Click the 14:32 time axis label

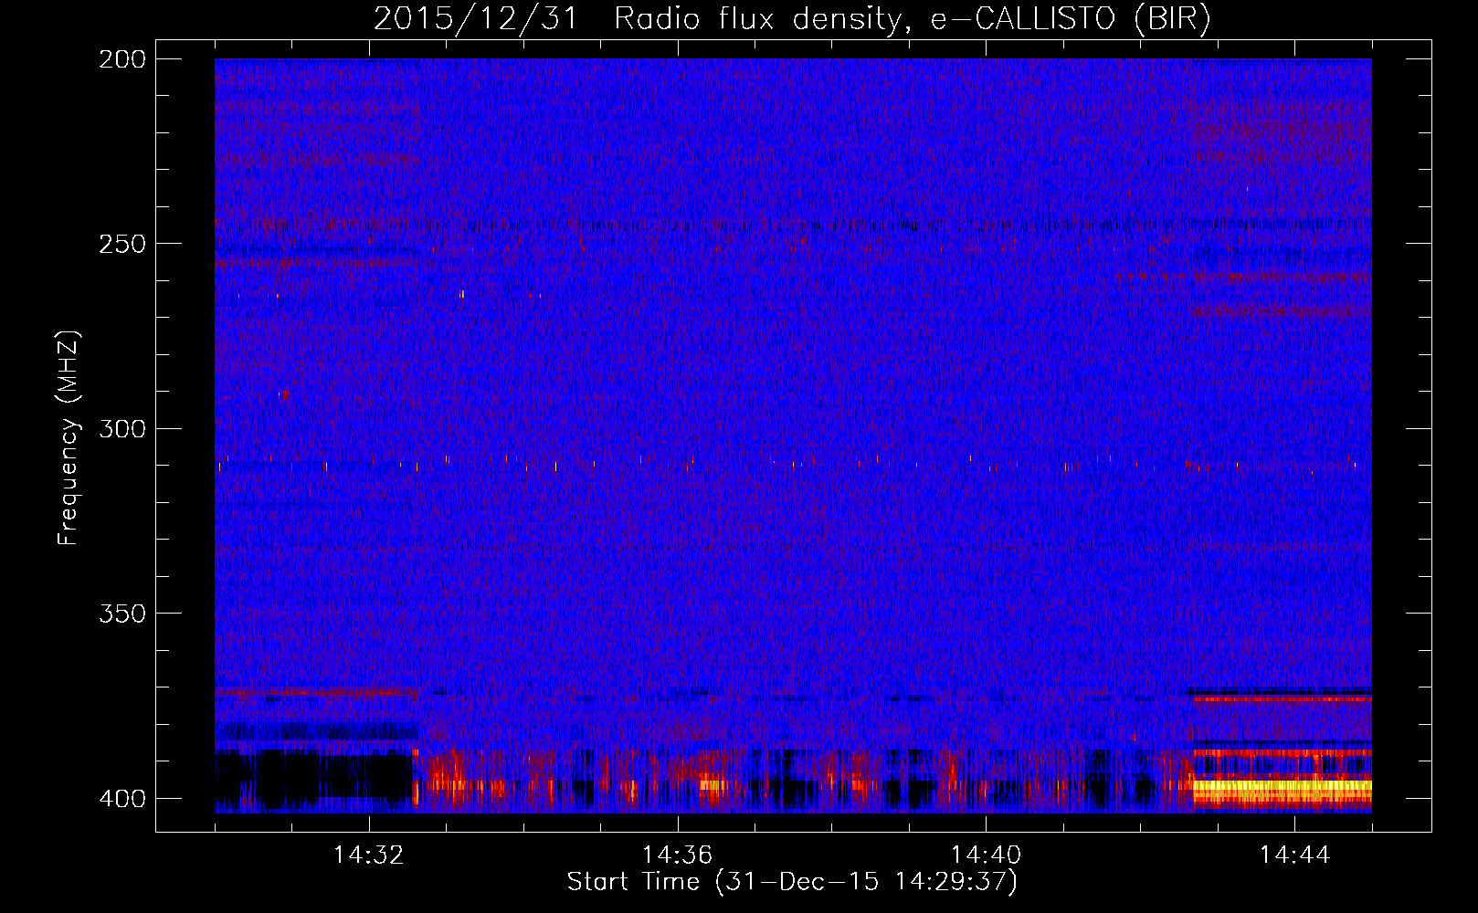click(x=369, y=855)
